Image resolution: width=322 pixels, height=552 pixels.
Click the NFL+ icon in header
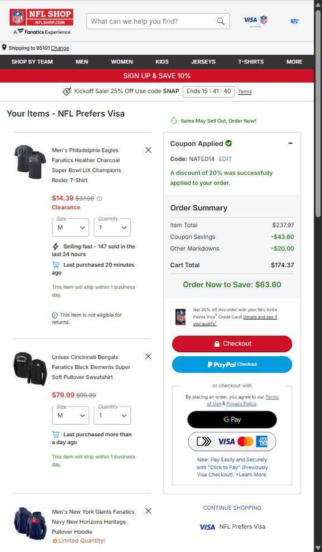pyautogui.click(x=294, y=21)
